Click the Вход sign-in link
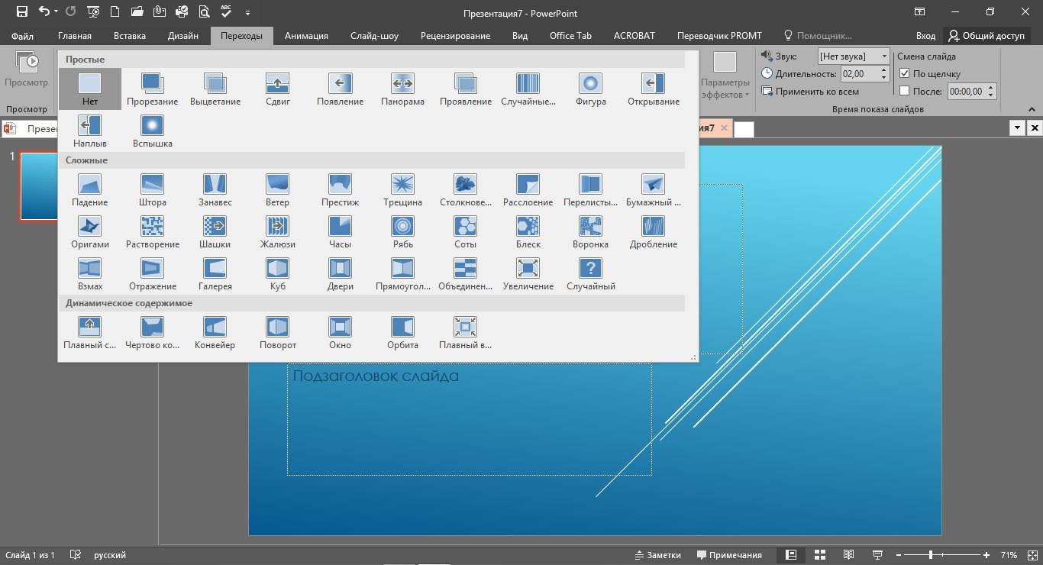Image resolution: width=1043 pixels, height=565 pixels. (925, 36)
